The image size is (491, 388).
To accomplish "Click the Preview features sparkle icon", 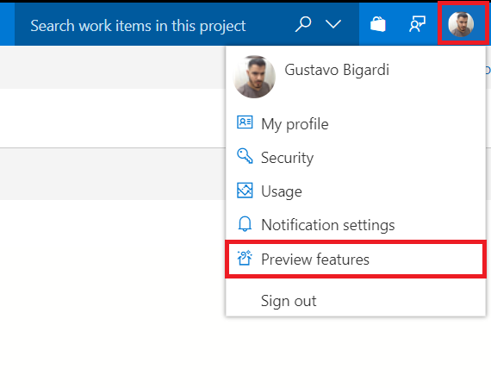I will (245, 258).
